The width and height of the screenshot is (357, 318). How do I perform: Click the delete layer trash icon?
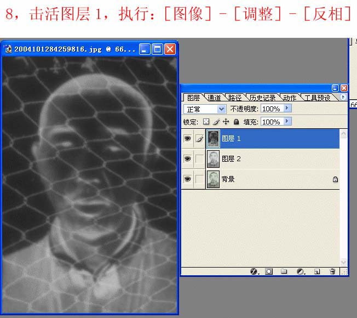point(332,271)
